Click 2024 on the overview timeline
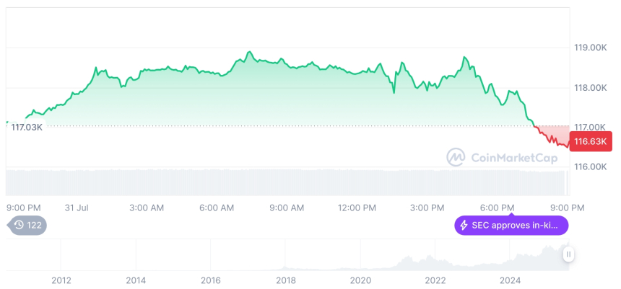Image resolution: width=621 pixels, height=289 pixels. 510,280
